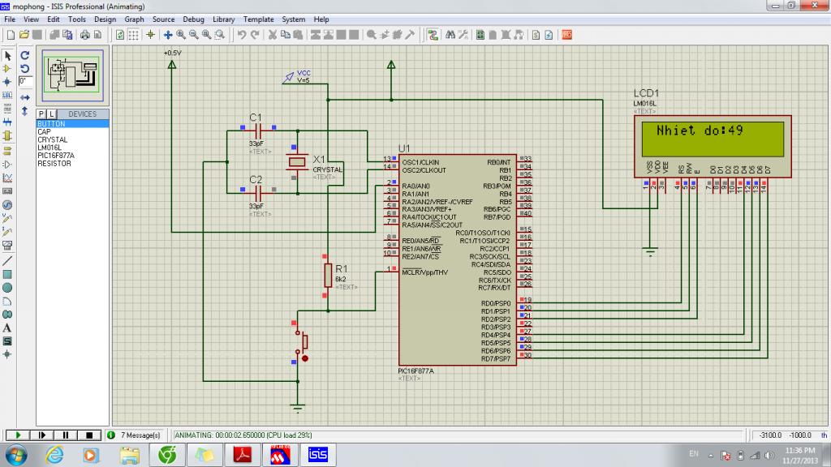This screenshot has height=467, width=831.
Task: Select the 2D line drawing tool
Action: 7,261
